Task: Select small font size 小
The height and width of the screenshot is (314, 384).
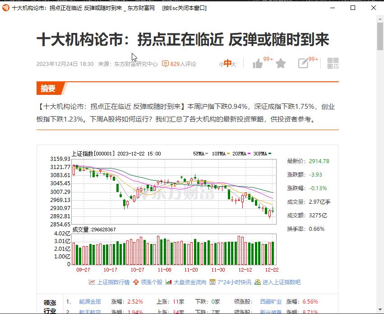Action: (x=221, y=65)
